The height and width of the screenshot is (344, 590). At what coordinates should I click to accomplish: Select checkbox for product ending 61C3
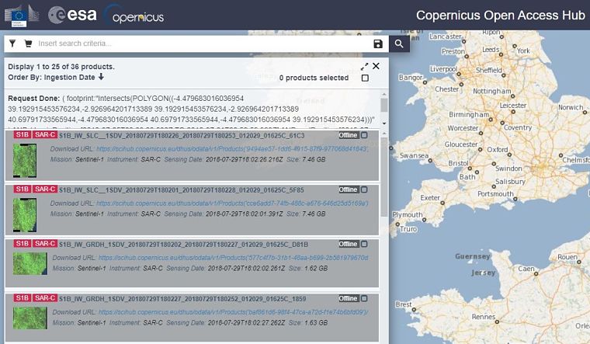click(x=364, y=135)
